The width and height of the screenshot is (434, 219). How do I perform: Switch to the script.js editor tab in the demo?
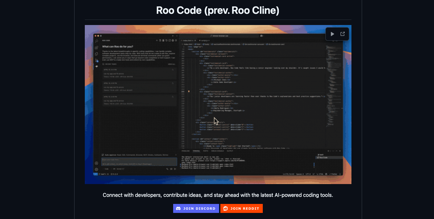tap(204, 41)
